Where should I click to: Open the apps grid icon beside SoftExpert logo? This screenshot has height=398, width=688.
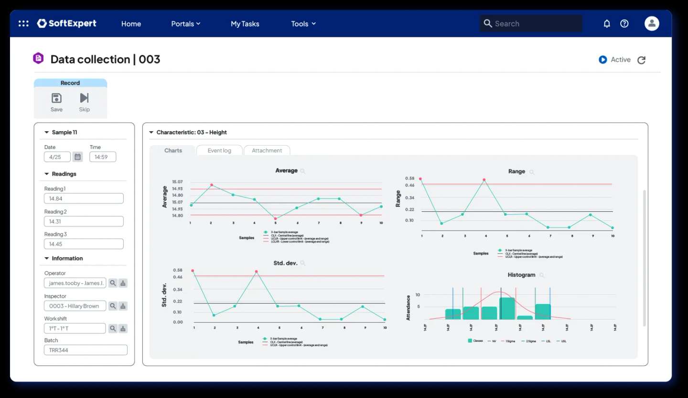tap(23, 23)
